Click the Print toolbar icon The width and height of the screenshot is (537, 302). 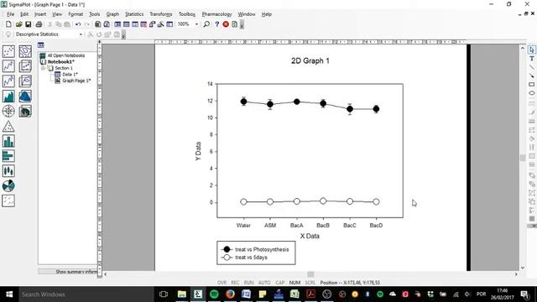click(39, 24)
